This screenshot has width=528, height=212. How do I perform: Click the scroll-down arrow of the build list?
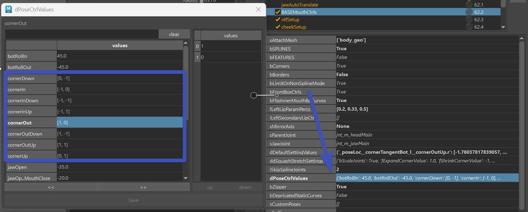click(503, 27)
